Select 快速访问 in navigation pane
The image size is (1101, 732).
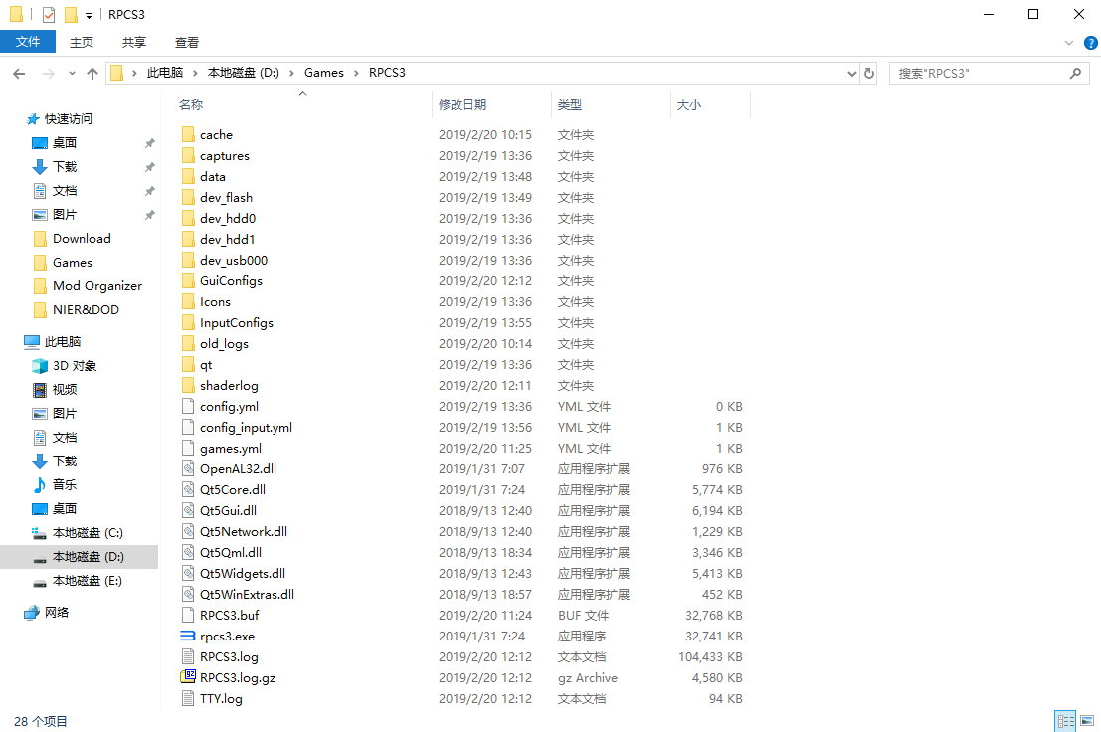[68, 119]
